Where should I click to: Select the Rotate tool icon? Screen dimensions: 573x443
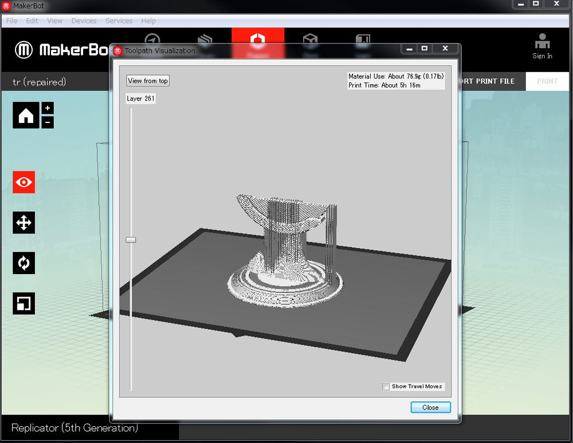tap(23, 263)
